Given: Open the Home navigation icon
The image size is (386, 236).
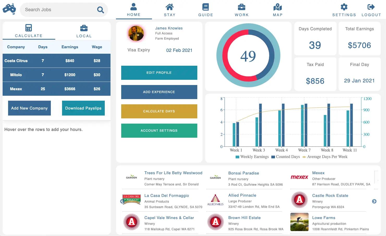Looking at the screenshot, I should [134, 7].
